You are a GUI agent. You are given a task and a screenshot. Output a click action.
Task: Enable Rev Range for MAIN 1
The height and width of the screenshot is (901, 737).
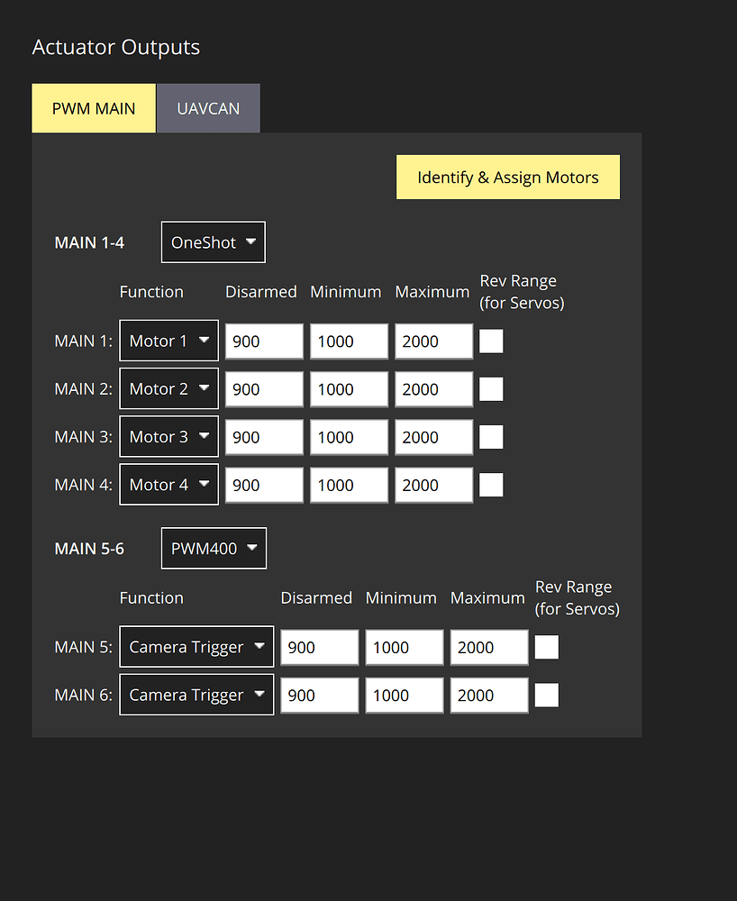click(x=490, y=341)
